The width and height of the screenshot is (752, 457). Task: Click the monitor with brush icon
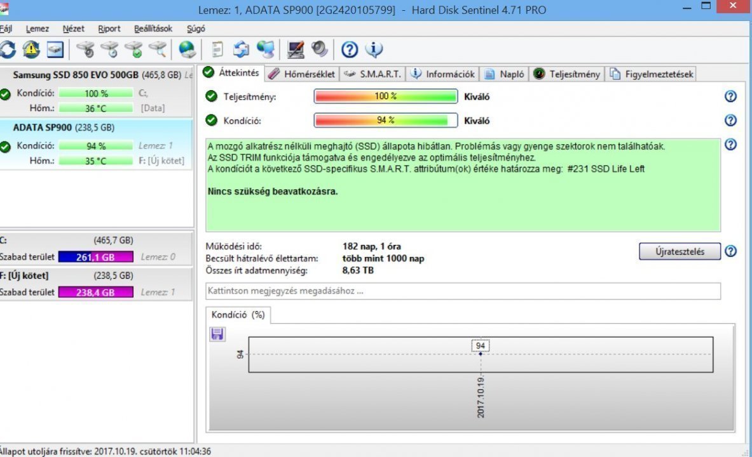pyautogui.click(x=296, y=50)
